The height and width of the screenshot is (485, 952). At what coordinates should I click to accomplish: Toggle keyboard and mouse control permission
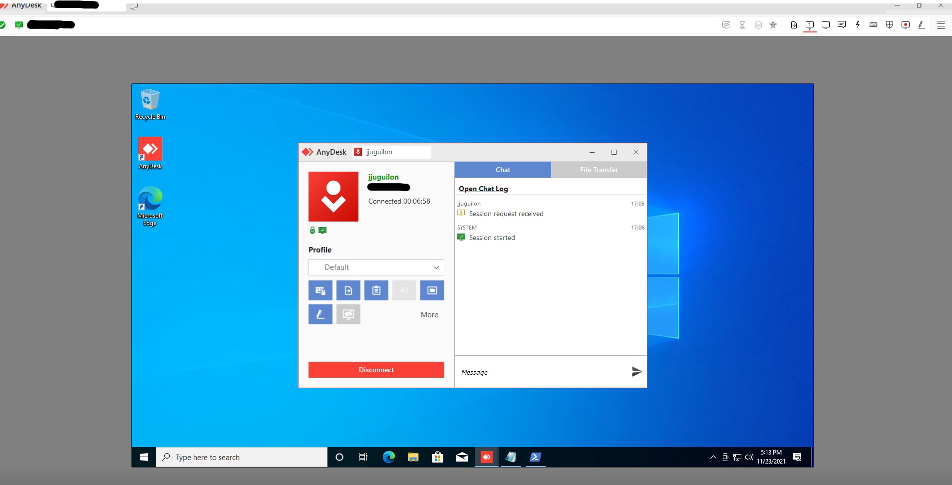(x=320, y=290)
